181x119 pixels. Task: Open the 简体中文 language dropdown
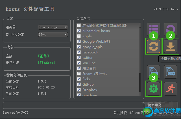162,105
